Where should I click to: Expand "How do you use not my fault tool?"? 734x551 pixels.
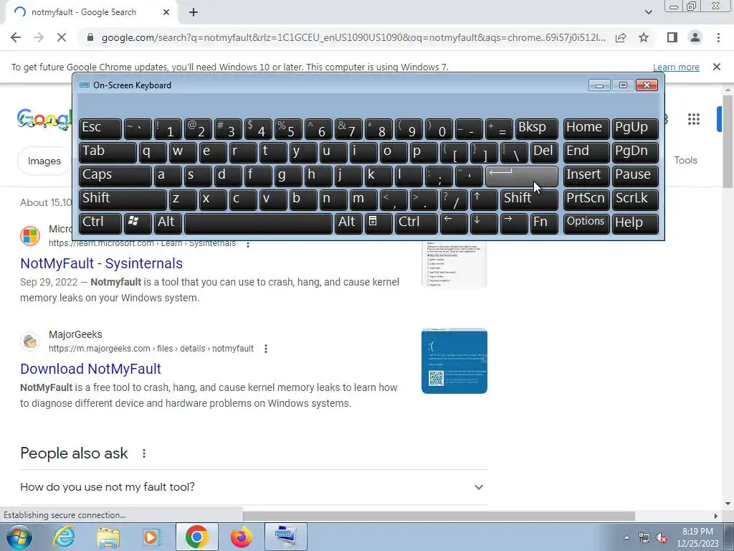pos(254,487)
